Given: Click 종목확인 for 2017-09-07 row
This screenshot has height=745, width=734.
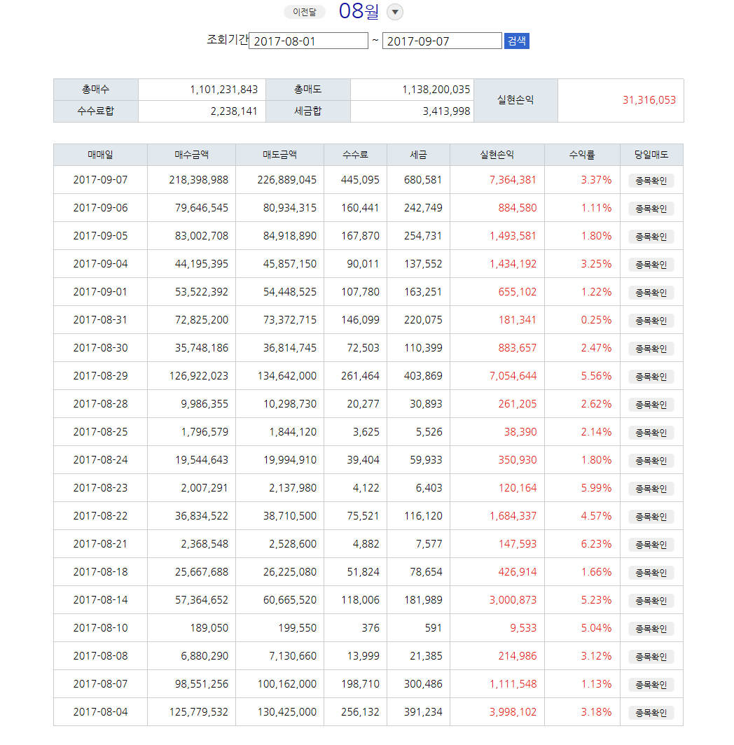Looking at the screenshot, I should click(x=651, y=181).
